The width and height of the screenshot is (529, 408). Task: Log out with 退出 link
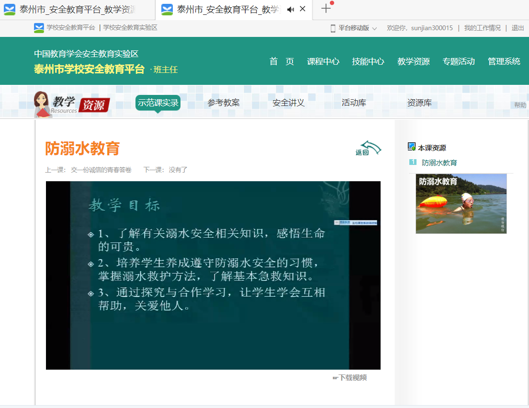[518, 28]
